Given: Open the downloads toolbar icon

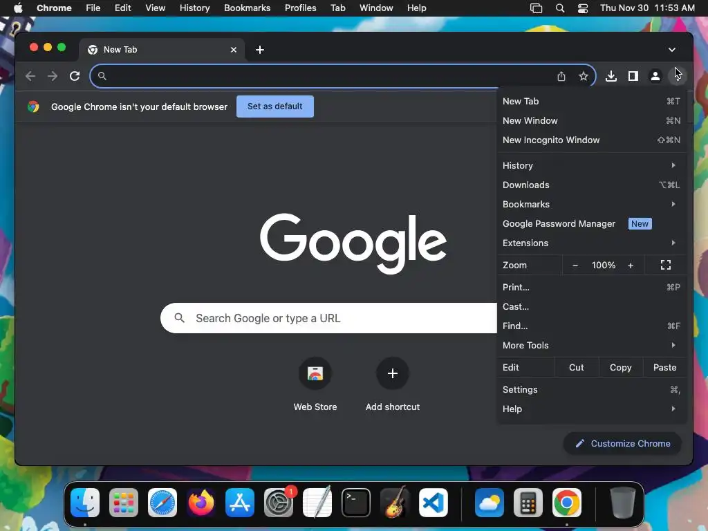Looking at the screenshot, I should 611,76.
